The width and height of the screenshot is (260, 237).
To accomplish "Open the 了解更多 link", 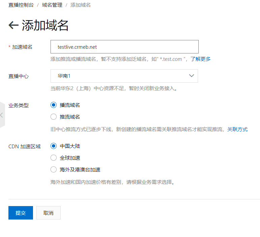I will [x=200, y=59].
